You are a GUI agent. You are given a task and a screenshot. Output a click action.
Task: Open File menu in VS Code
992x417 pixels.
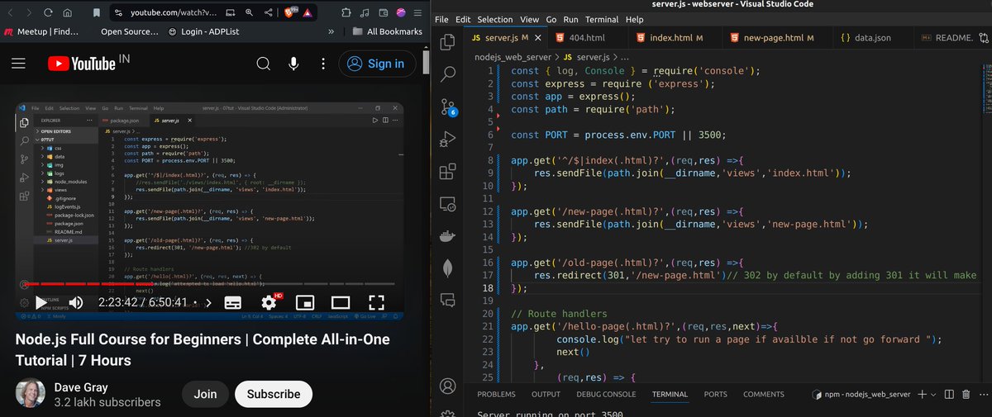[x=441, y=19]
